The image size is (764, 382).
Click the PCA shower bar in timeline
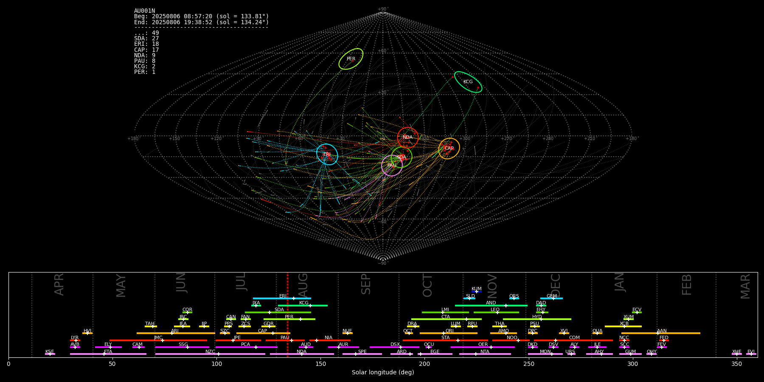(x=246, y=347)
